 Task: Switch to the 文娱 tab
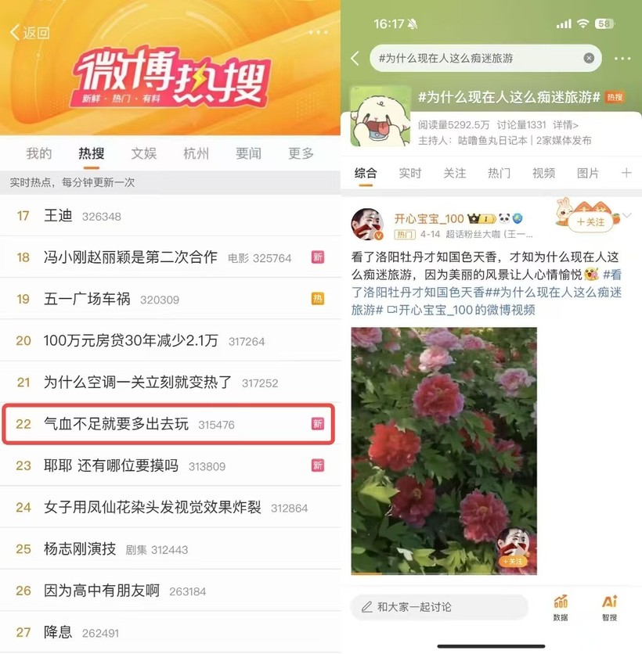[143, 153]
